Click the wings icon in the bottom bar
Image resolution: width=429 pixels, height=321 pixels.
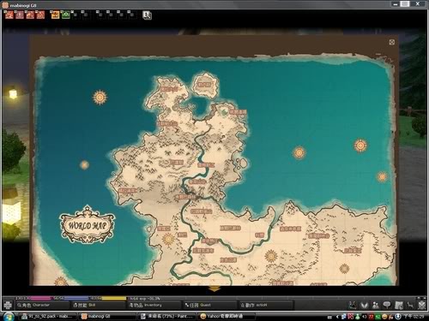tap(364, 305)
